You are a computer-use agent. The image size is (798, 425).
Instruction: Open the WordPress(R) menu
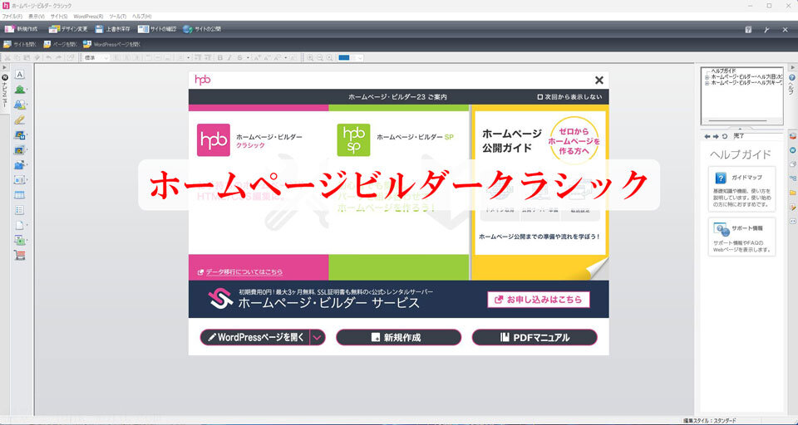pos(89,17)
